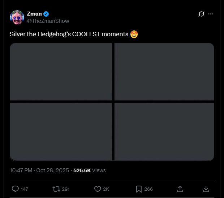Open Zman's profile avatar
Image resolution: width=224 pixels, height=198 pixels.
(x=17, y=17)
